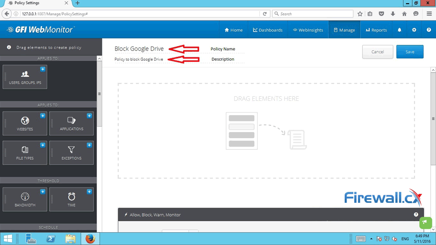436x245 pixels.
Task: Click the Allow, Block, Warn, Monitor header
Action: 271,214
